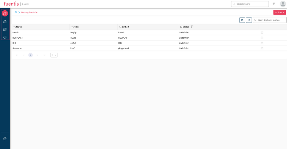Open the briefcase sidebar icon

[5, 29]
